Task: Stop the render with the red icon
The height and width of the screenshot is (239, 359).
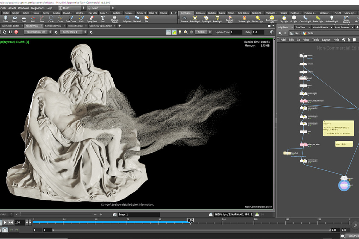Action: pos(16,32)
